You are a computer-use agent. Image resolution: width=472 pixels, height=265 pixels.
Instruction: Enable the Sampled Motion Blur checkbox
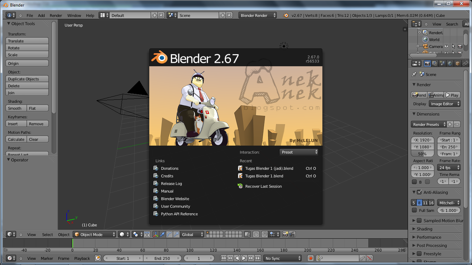point(419,220)
